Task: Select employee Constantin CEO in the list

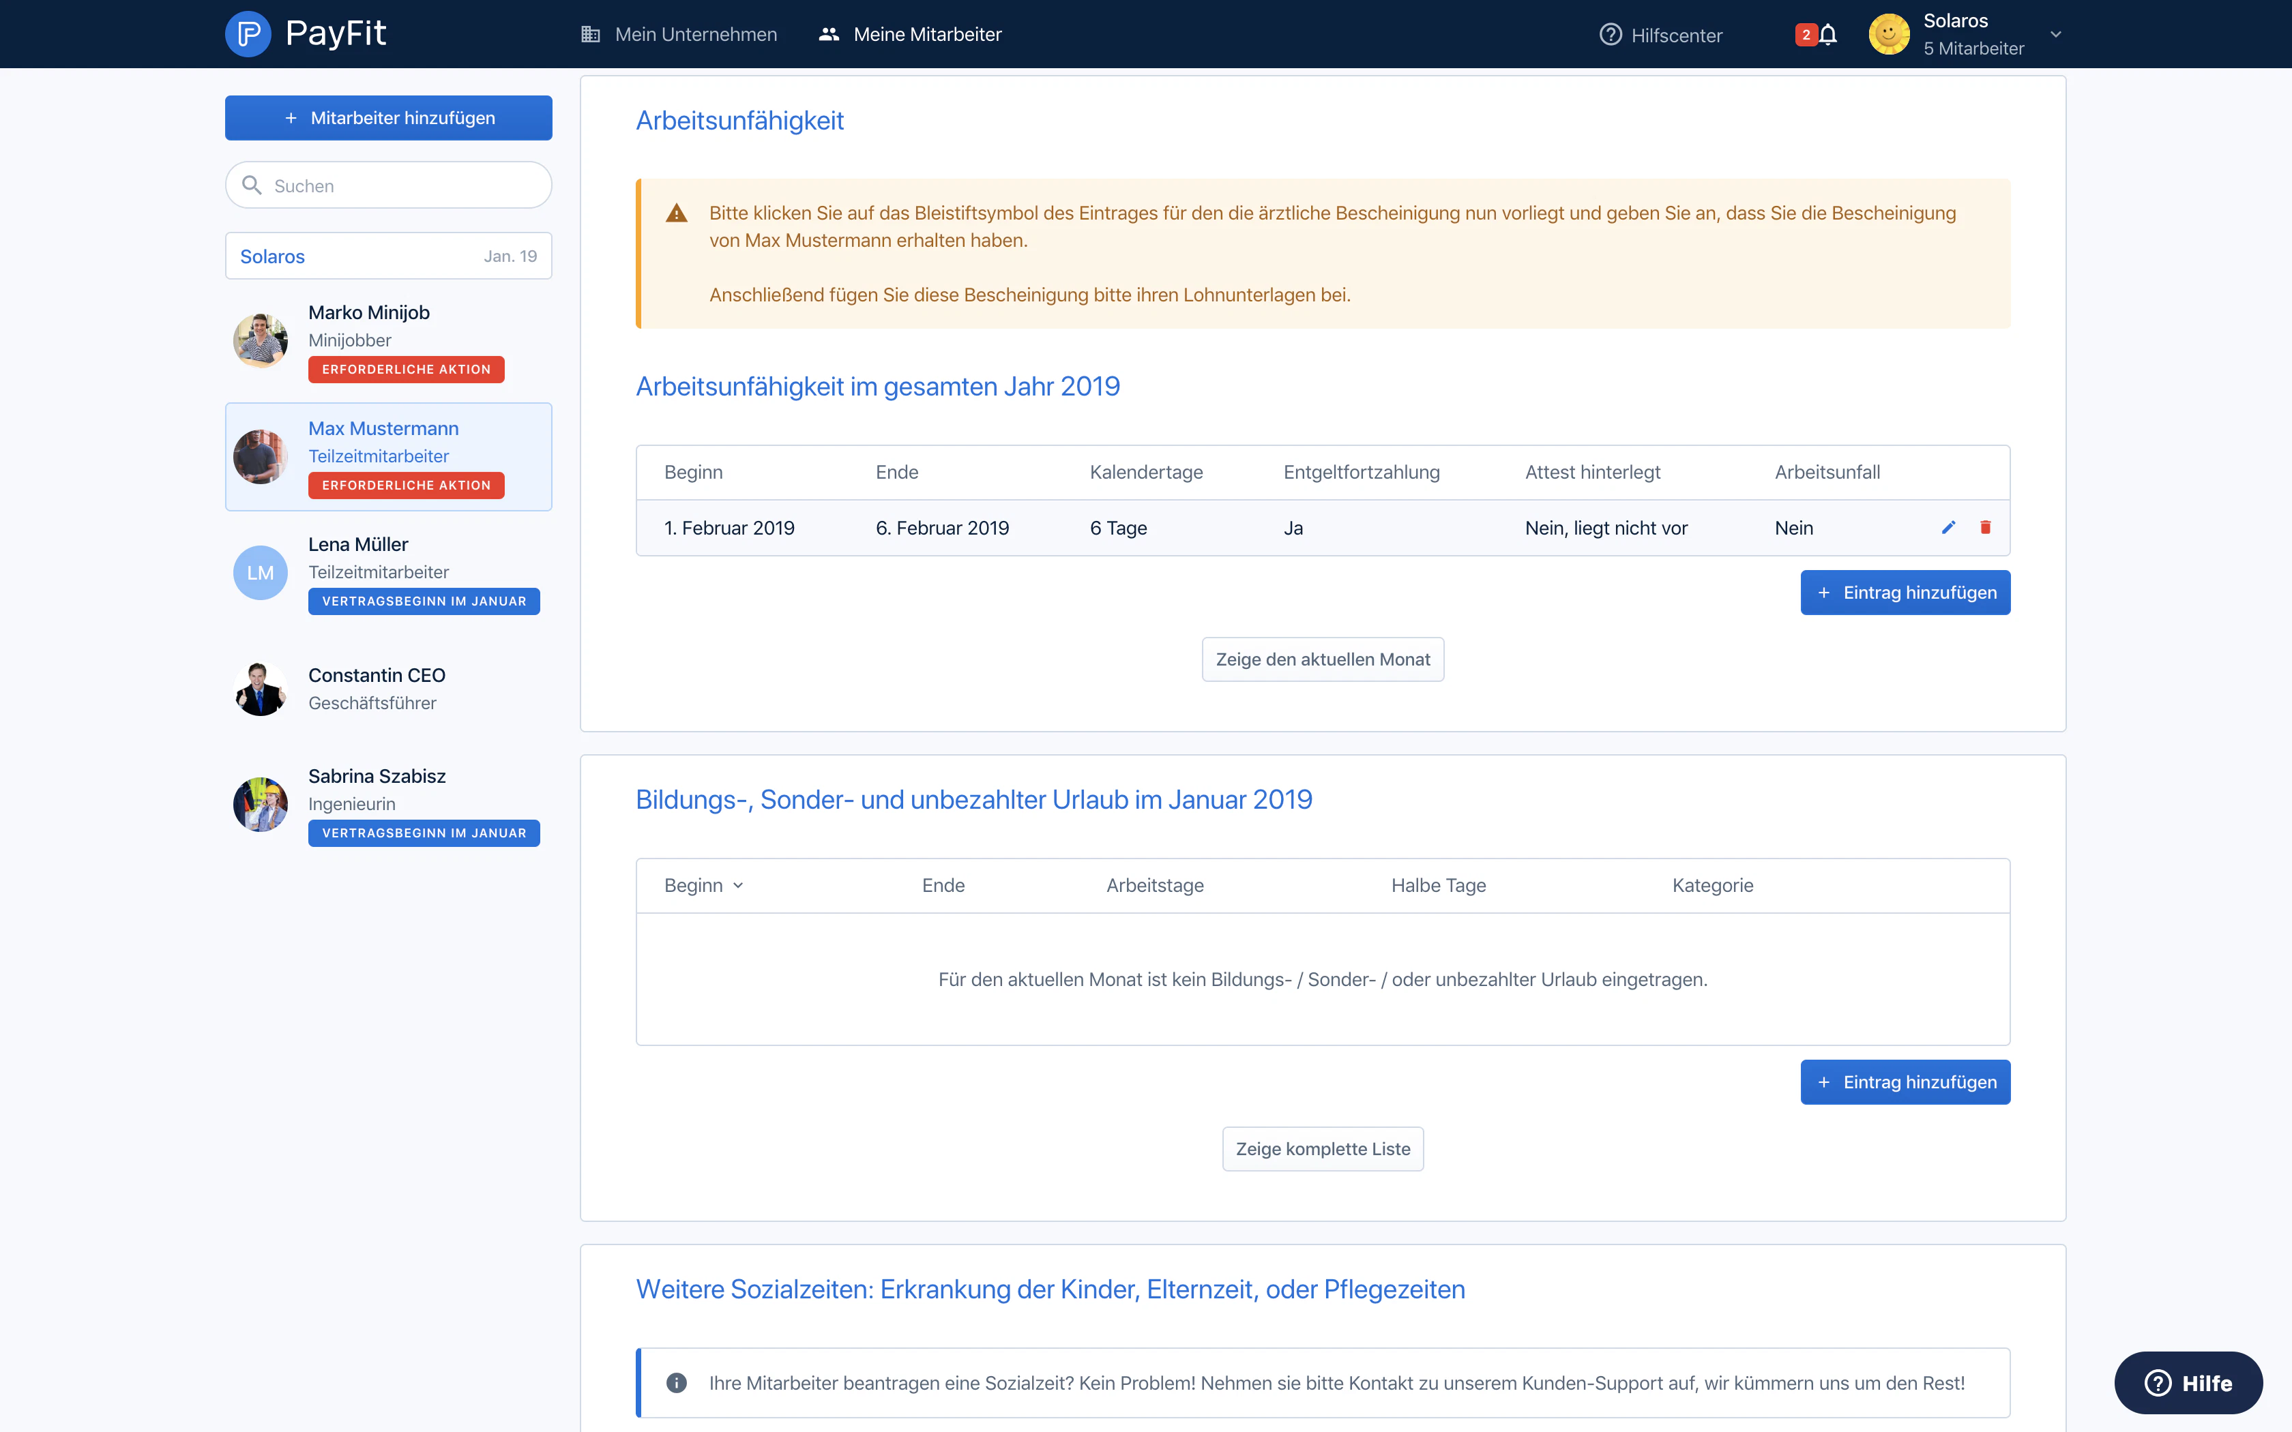Action: (x=388, y=689)
